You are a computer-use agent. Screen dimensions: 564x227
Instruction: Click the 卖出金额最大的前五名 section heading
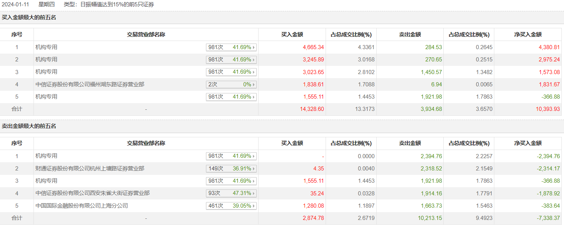coord(29,126)
